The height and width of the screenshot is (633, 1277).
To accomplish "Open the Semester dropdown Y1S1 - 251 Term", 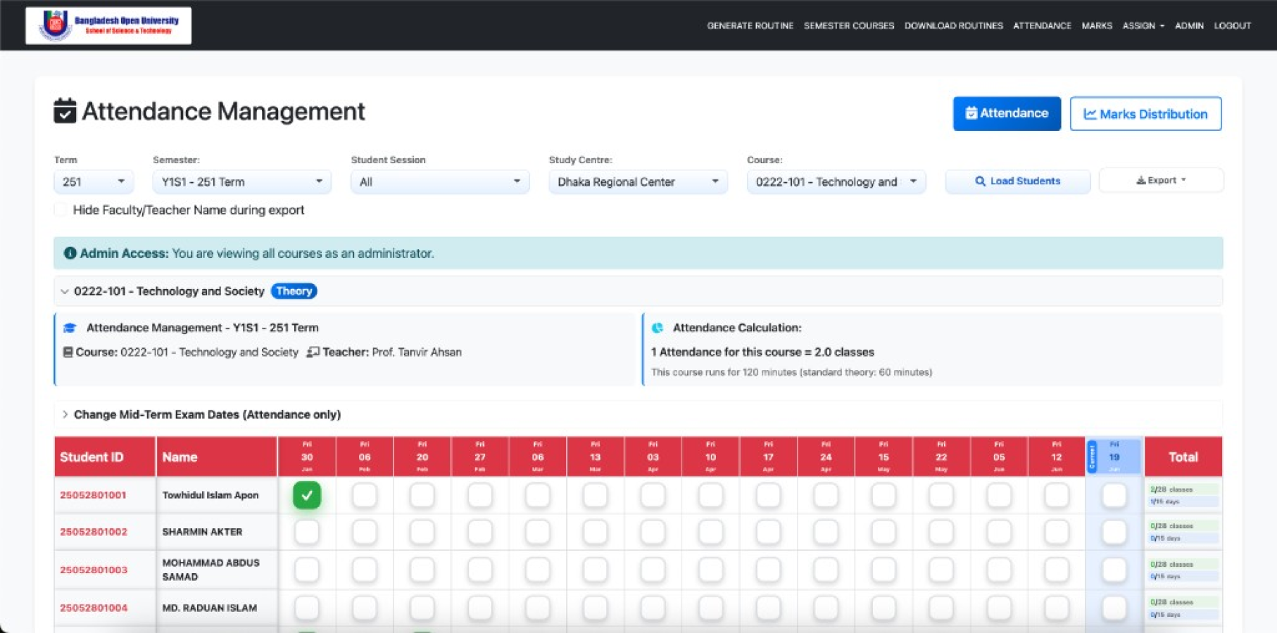I will click(x=241, y=181).
